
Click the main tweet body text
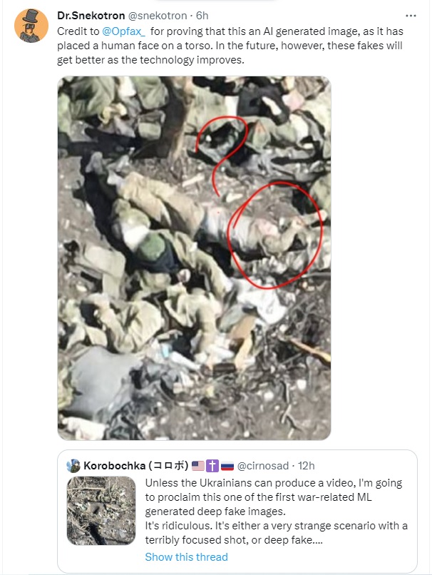230,46
